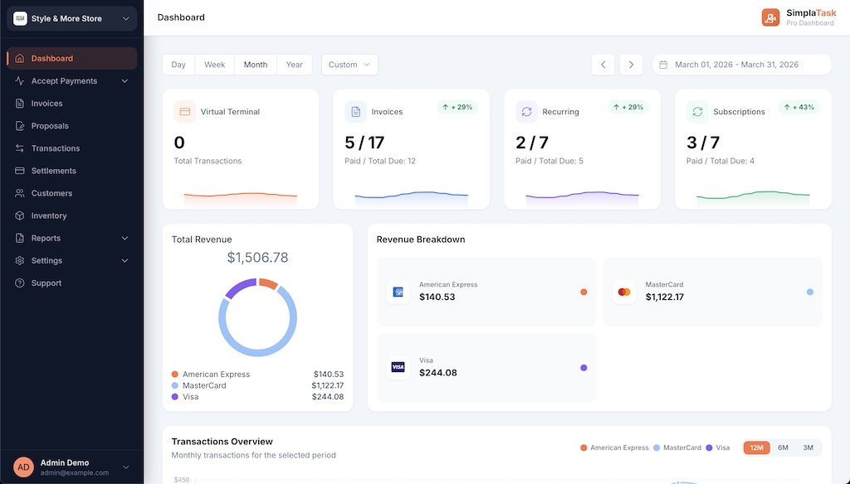Click the Settings gear icon in sidebar
The width and height of the screenshot is (850, 484).
pyautogui.click(x=20, y=260)
